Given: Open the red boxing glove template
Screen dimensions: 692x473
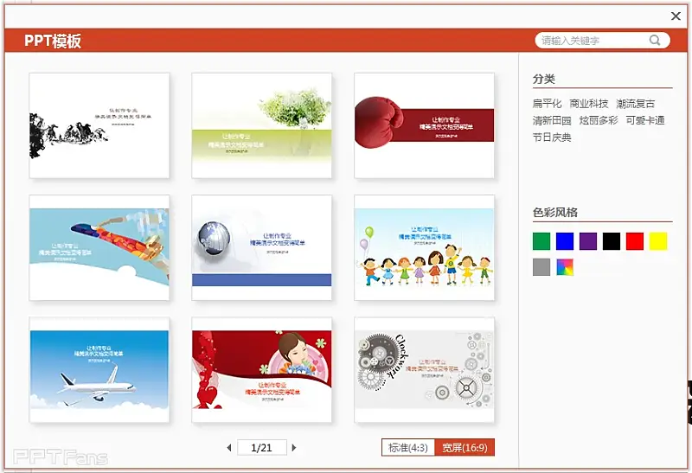Looking at the screenshot, I should click(424, 125).
